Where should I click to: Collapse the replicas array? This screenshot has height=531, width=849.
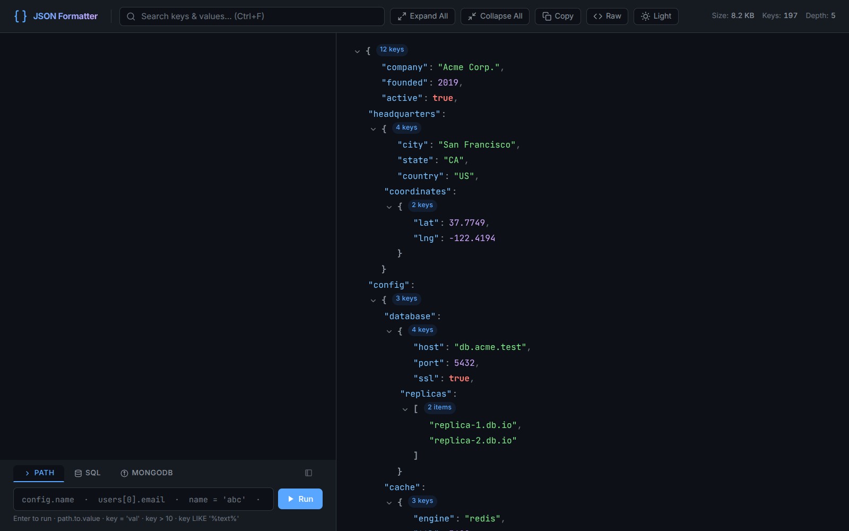(x=406, y=409)
